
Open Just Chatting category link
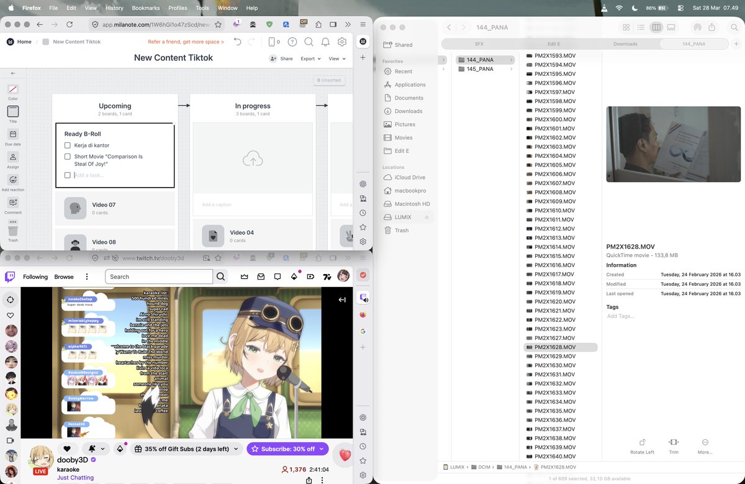[x=75, y=478]
